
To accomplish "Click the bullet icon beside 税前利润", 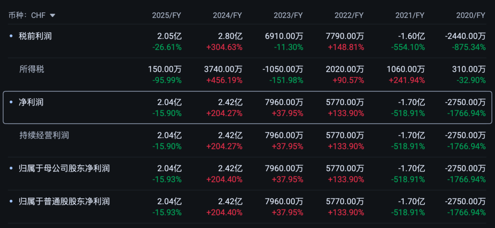I will coord(11,36).
